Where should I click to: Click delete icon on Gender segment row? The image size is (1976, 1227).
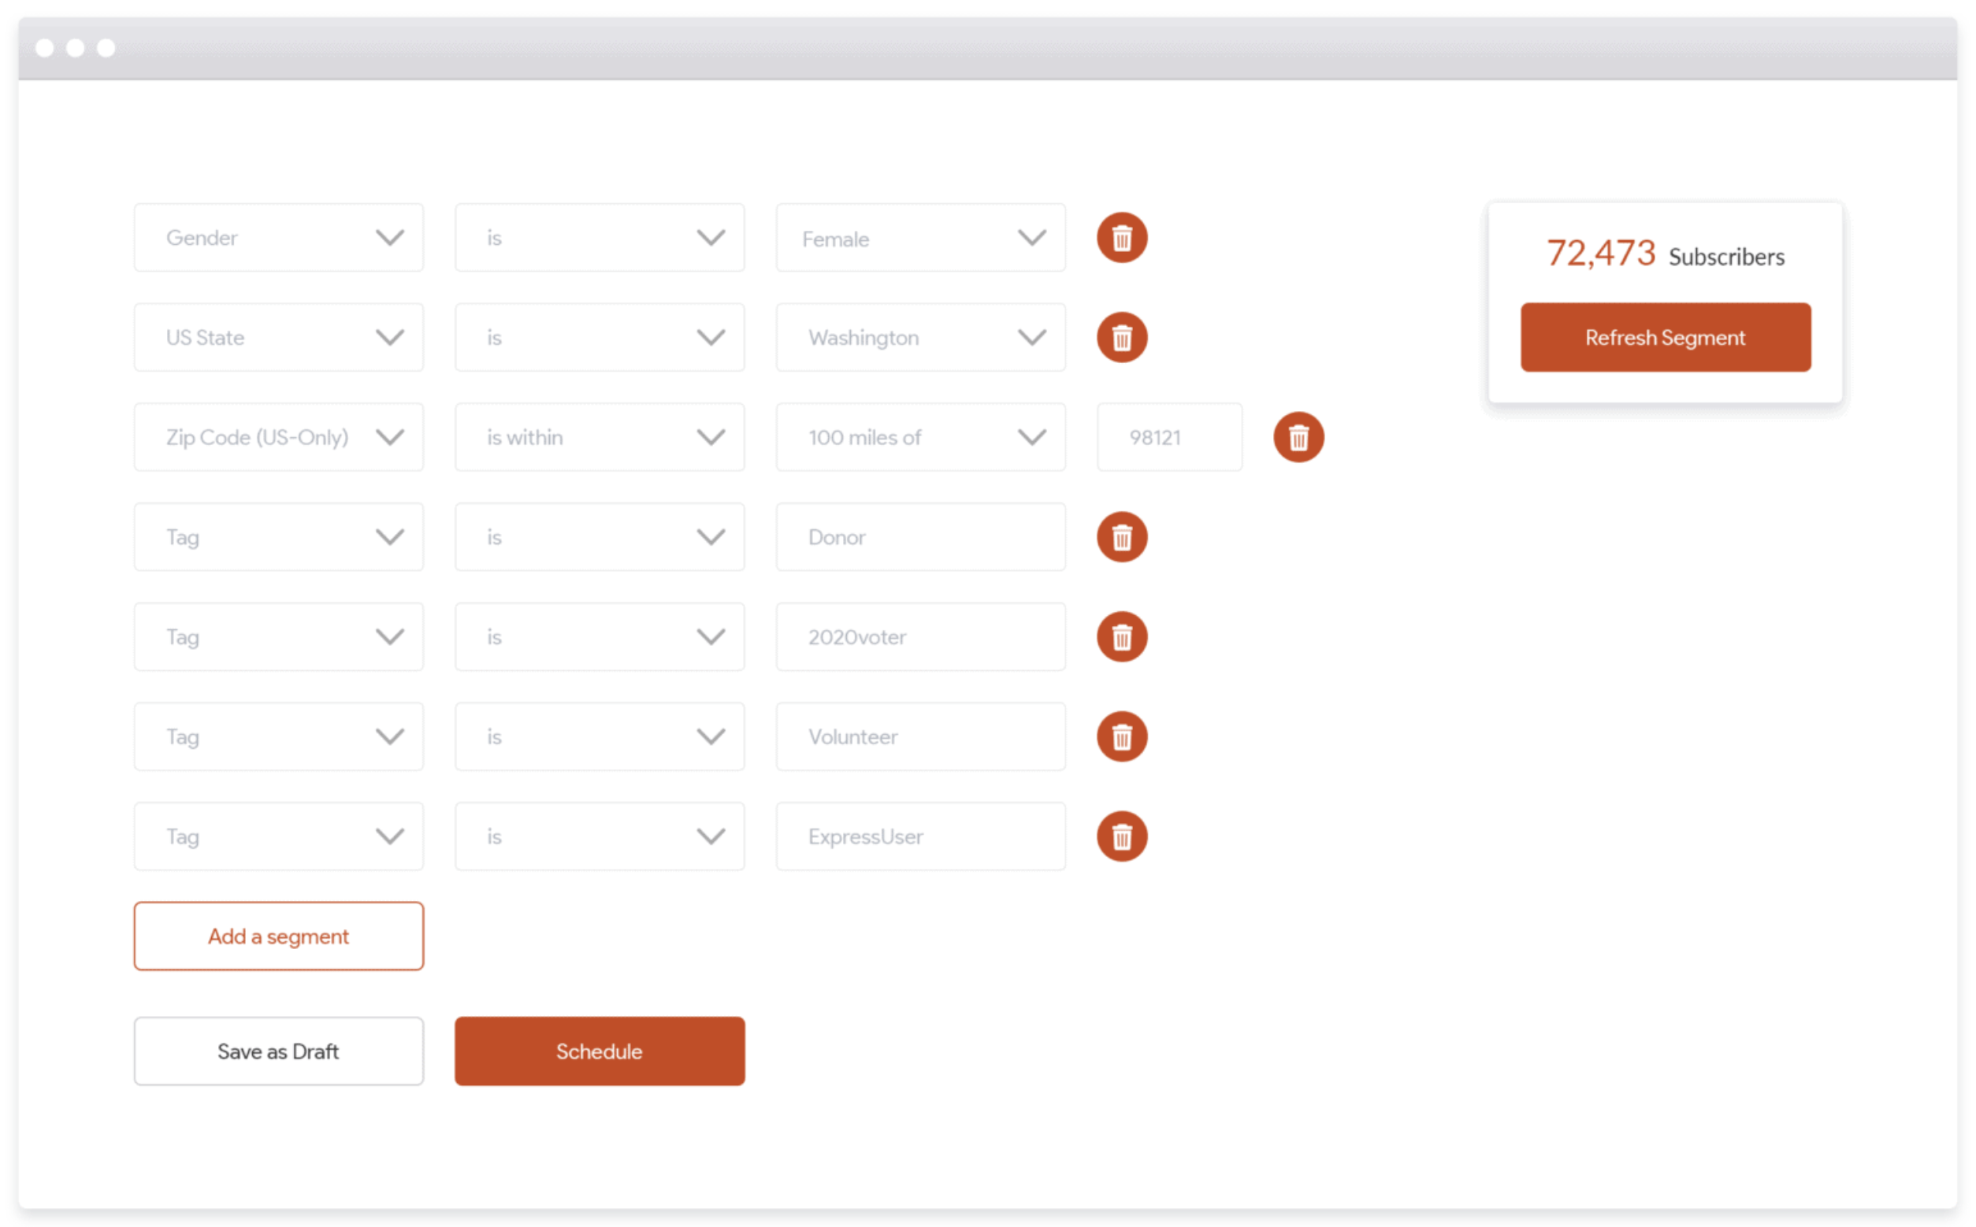pyautogui.click(x=1122, y=238)
